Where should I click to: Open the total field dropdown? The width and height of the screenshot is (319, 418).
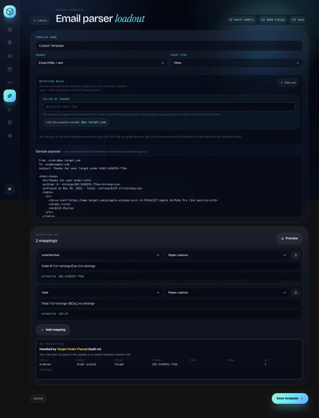point(101,293)
